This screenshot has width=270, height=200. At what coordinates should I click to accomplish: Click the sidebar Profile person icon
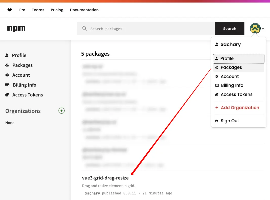point(7,55)
